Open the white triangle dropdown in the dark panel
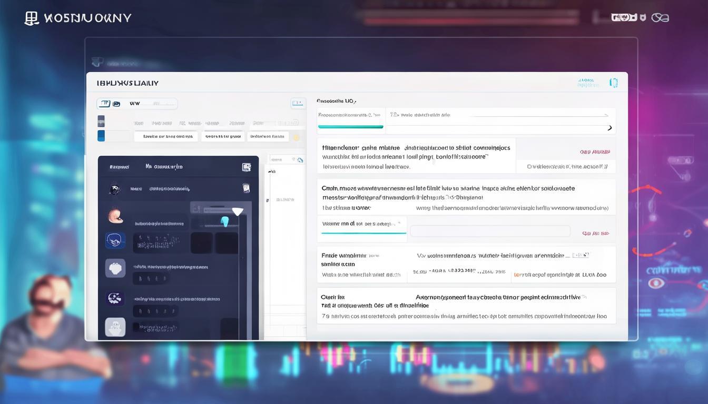This screenshot has height=404, width=708. click(x=238, y=211)
